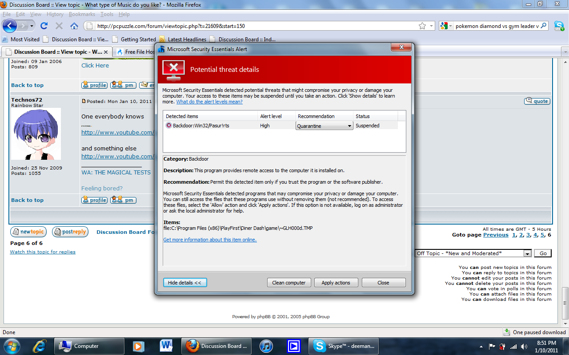Go to page 5 of topic
569x355 pixels.
coord(542,235)
